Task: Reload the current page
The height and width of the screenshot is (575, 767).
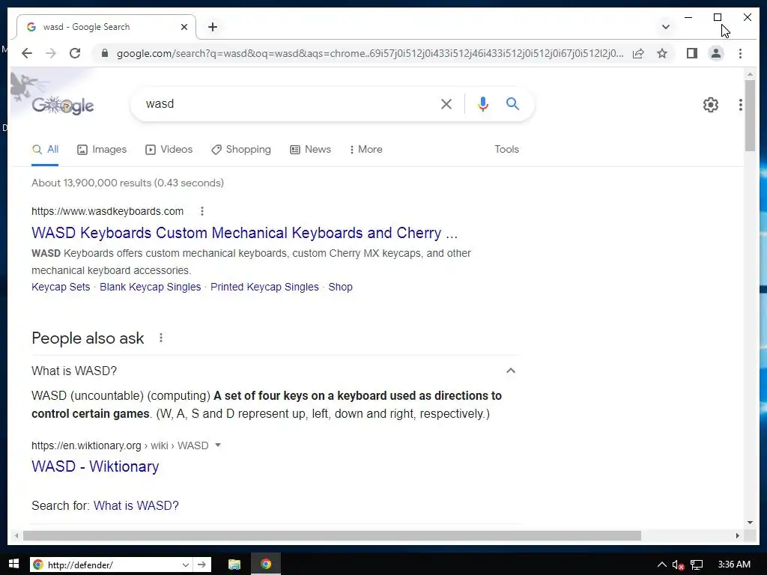Action: click(75, 53)
